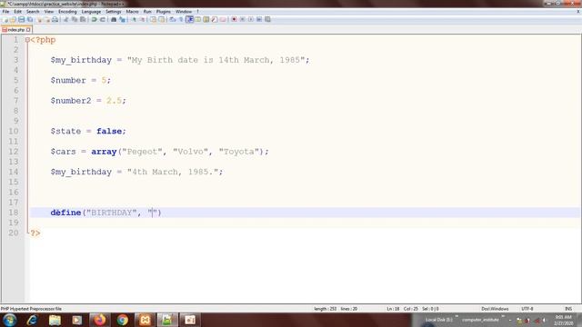Click the Copy toolbar icon
Viewport: 582px width, 327px height.
pos(75,19)
